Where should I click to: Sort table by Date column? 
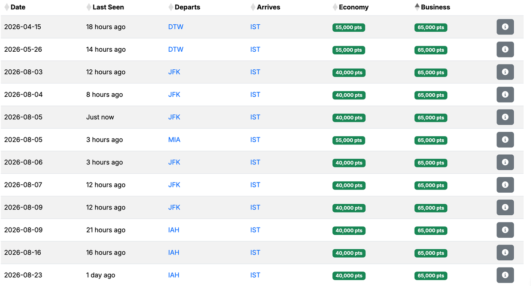(x=18, y=7)
